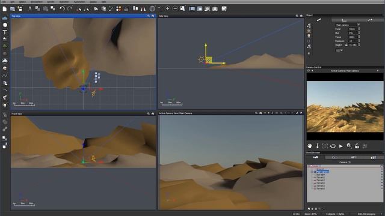Click the zoom icon in Side View header
Screen dimensions: 385x216
click(x=297, y=16)
